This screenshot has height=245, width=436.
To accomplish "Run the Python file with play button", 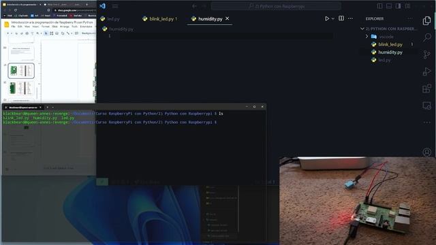I will tap(327, 18).
